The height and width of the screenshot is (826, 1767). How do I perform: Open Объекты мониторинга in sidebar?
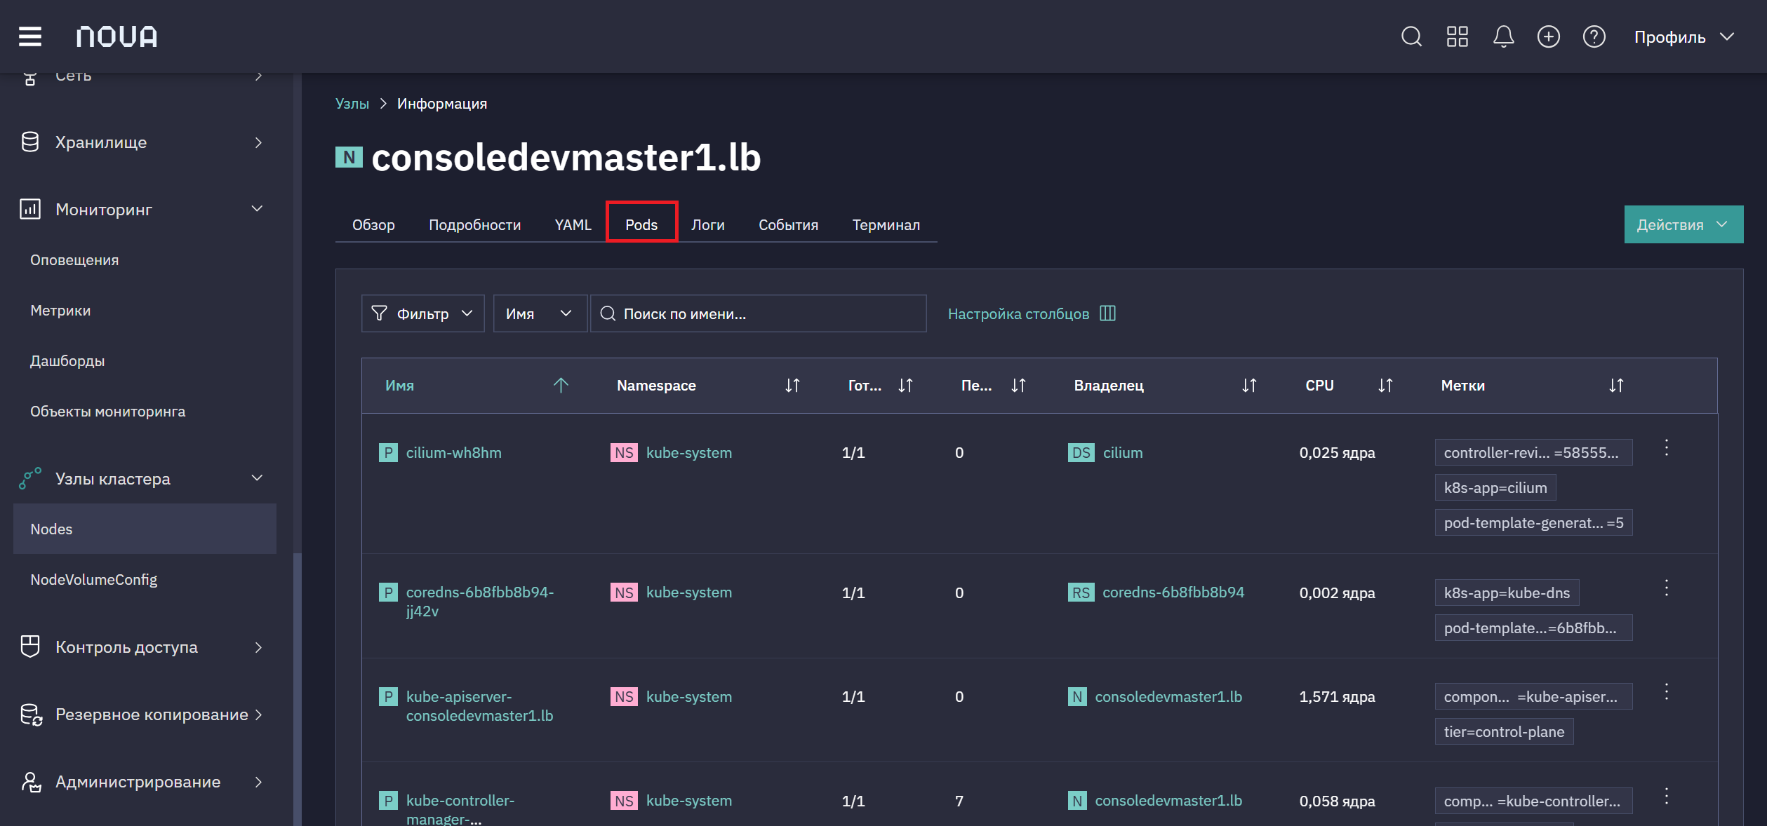(x=107, y=412)
